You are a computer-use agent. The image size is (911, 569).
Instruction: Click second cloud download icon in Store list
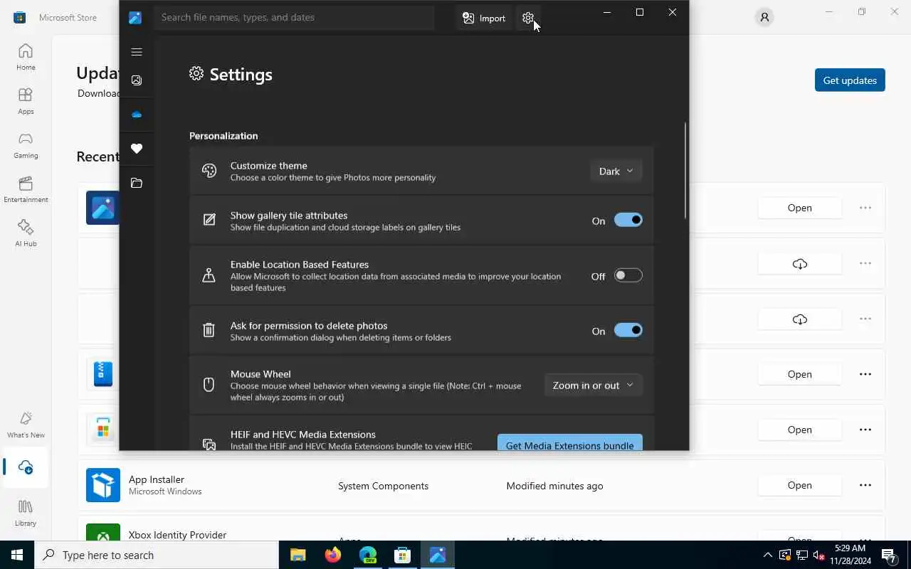point(799,319)
